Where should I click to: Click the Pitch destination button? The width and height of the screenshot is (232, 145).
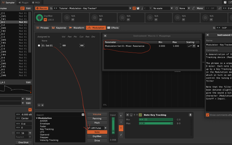pos(97,123)
